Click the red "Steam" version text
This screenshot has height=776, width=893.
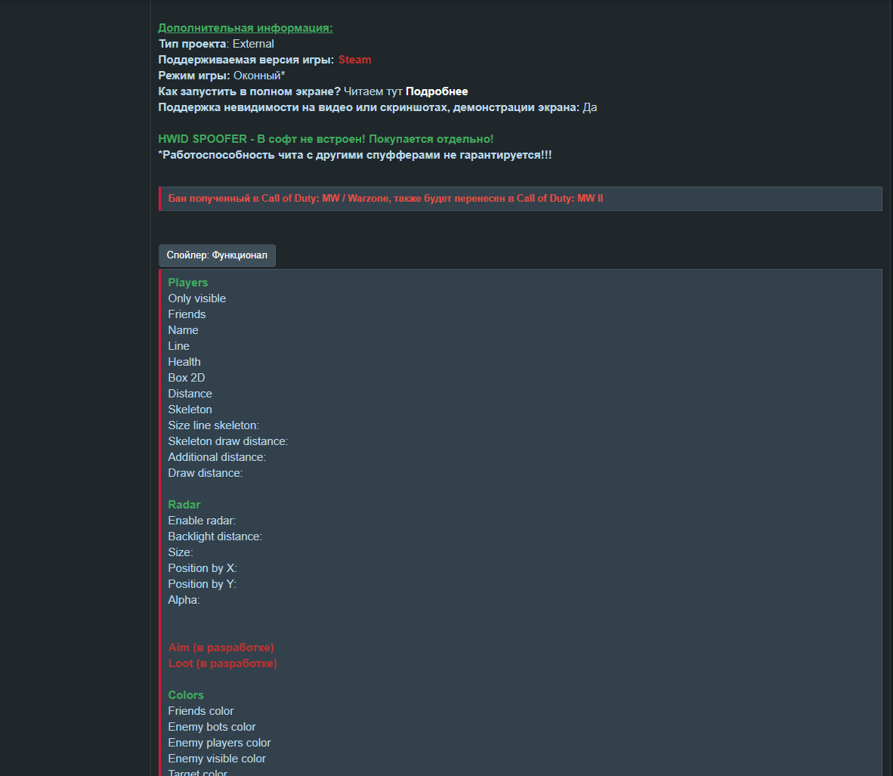(x=354, y=60)
